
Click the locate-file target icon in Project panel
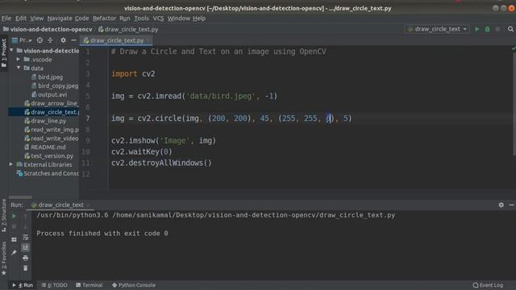(x=40, y=40)
